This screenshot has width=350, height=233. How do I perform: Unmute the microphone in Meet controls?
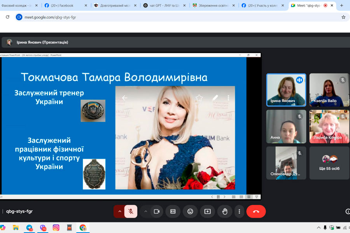click(131, 211)
